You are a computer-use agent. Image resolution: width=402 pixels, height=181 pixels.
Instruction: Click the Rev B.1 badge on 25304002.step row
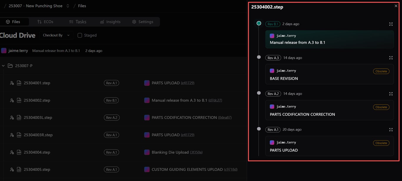(111, 100)
